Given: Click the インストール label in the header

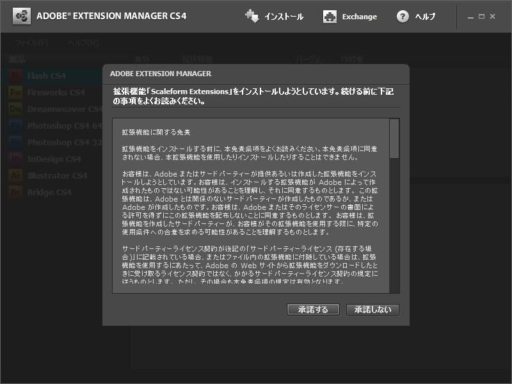Looking at the screenshot, I should pos(284,17).
